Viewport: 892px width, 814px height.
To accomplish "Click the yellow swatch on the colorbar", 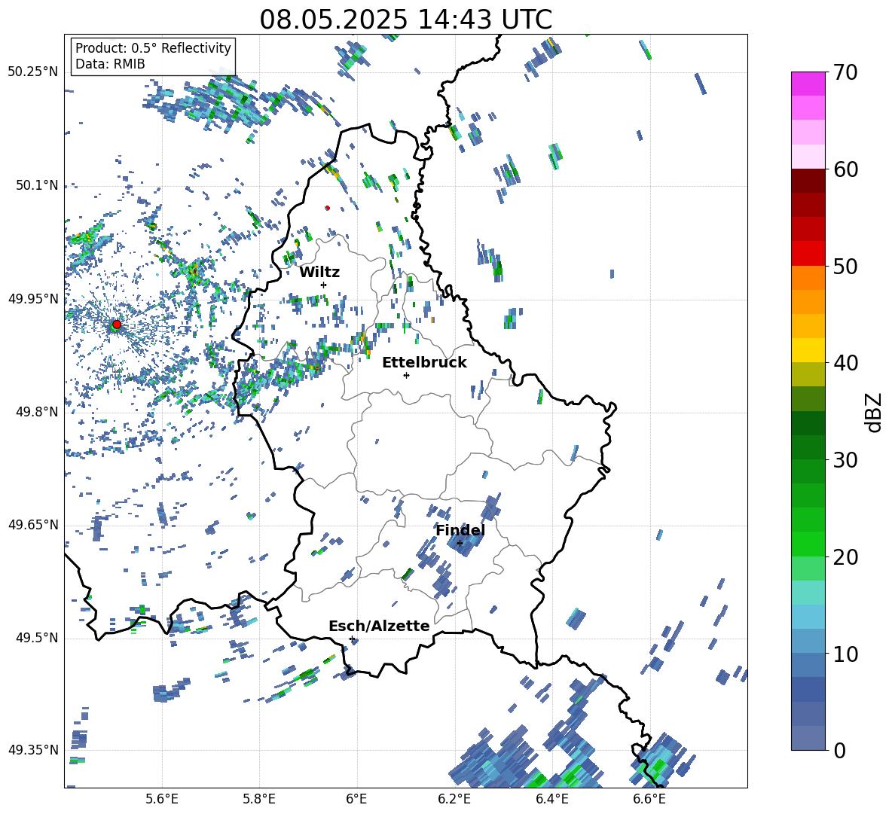I will click(x=808, y=350).
